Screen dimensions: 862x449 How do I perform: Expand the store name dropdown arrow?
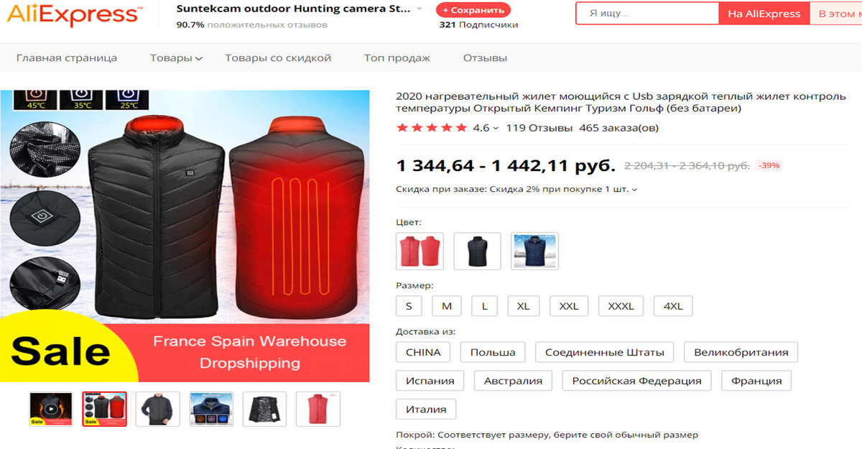click(x=420, y=9)
